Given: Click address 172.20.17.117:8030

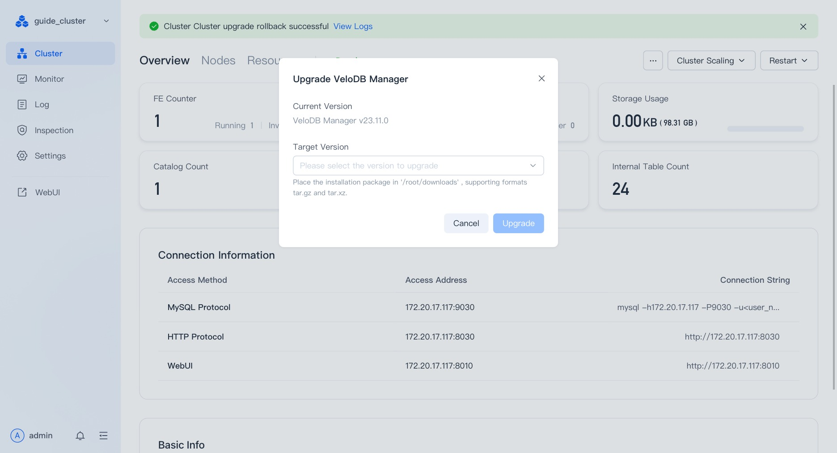Looking at the screenshot, I should tap(440, 337).
